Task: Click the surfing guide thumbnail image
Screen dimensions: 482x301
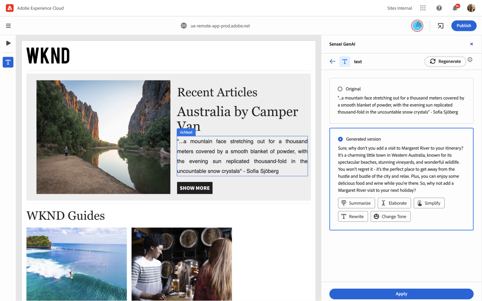Action: click(x=77, y=264)
